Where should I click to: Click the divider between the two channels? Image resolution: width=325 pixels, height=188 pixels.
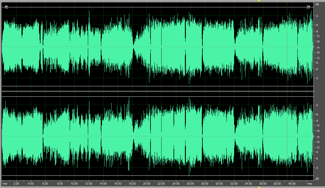157,91
